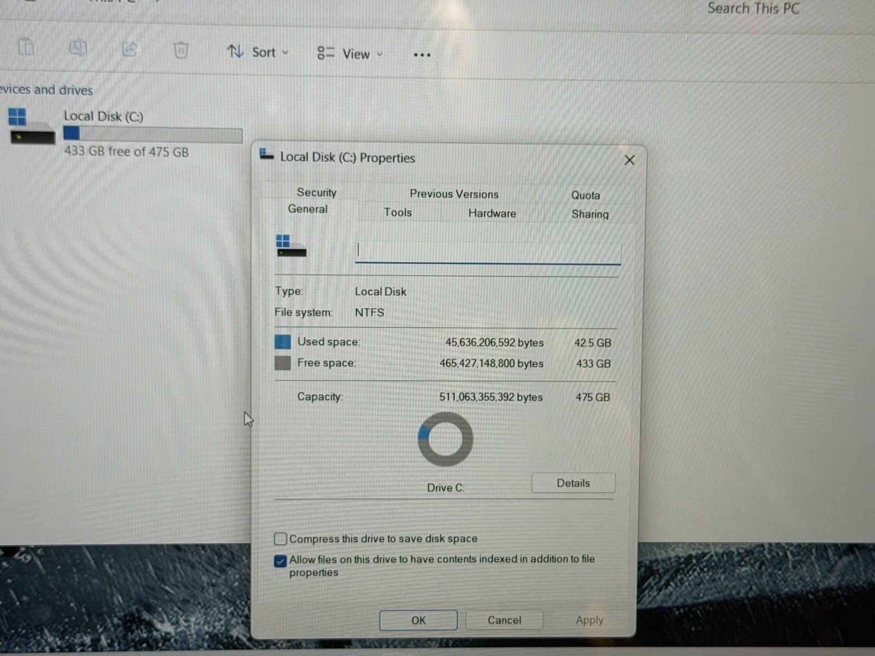The width and height of the screenshot is (875, 656).
Task: Click the OK button
Action: click(418, 620)
